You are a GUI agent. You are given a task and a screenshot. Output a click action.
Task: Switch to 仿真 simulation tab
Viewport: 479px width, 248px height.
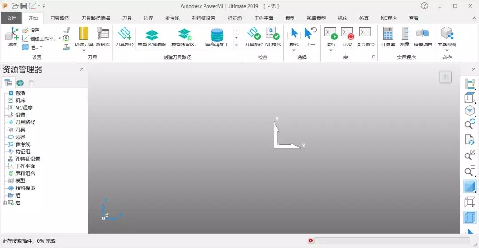[364, 18]
